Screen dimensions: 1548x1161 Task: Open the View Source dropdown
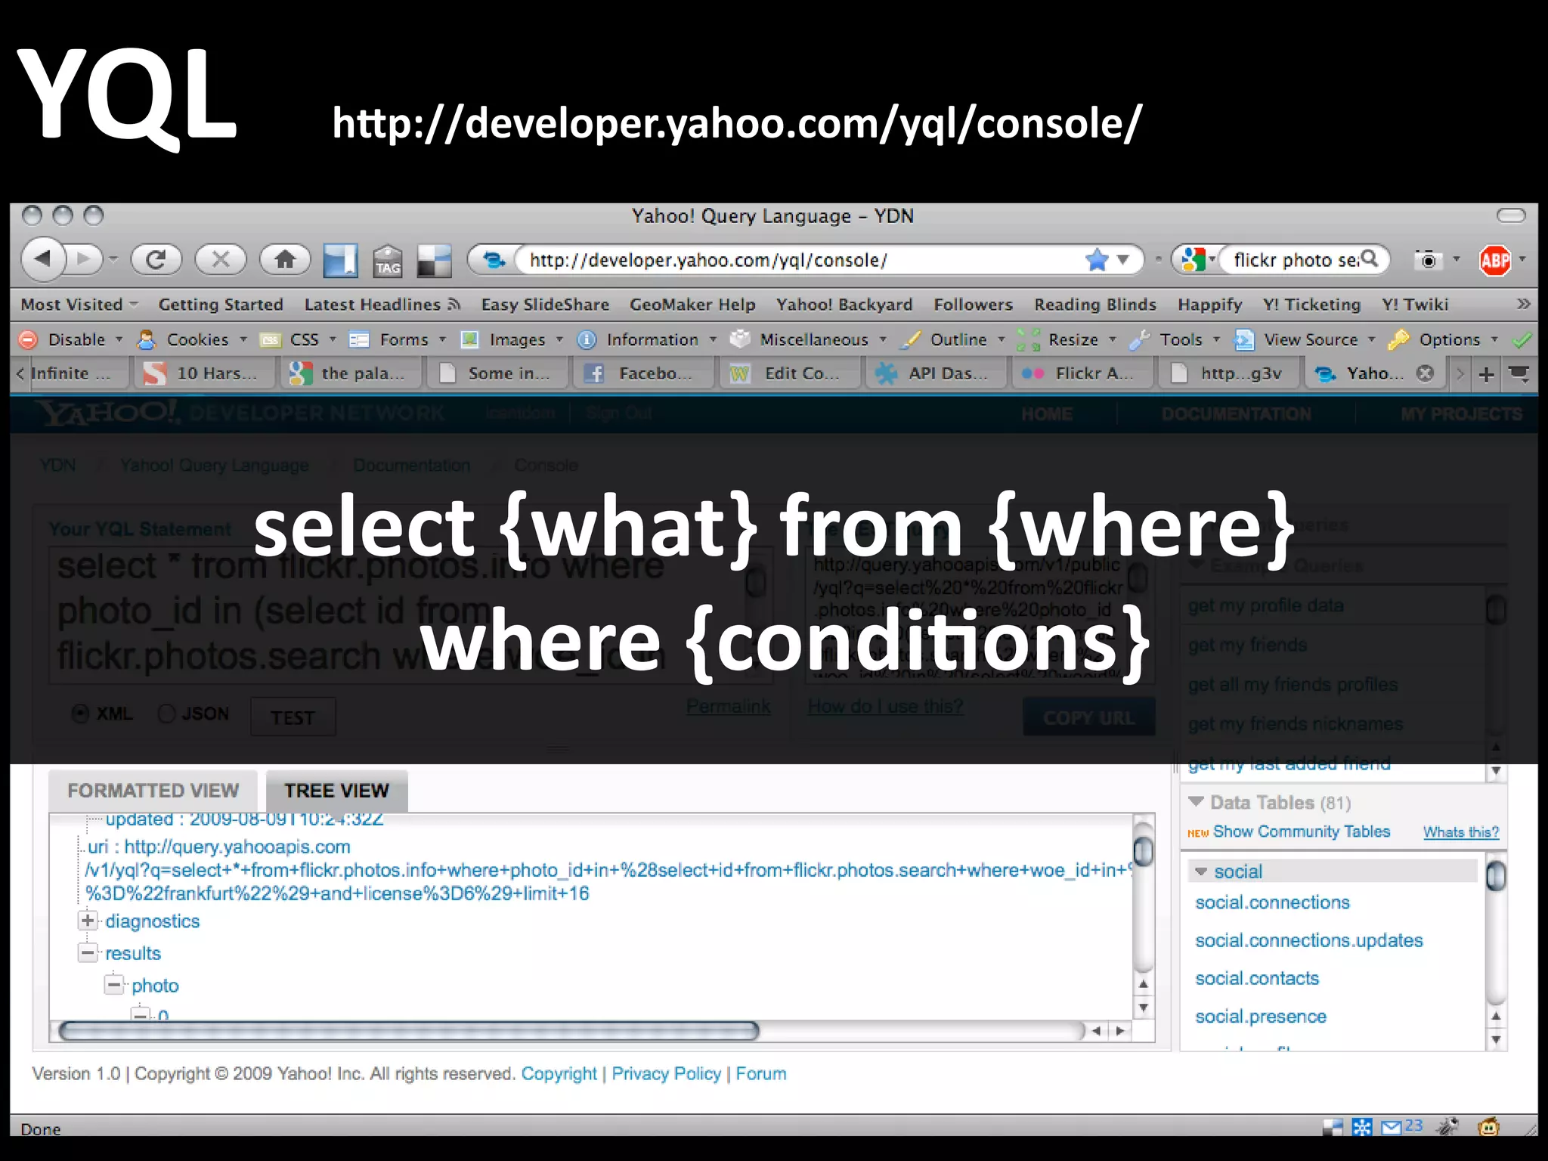pos(1305,339)
